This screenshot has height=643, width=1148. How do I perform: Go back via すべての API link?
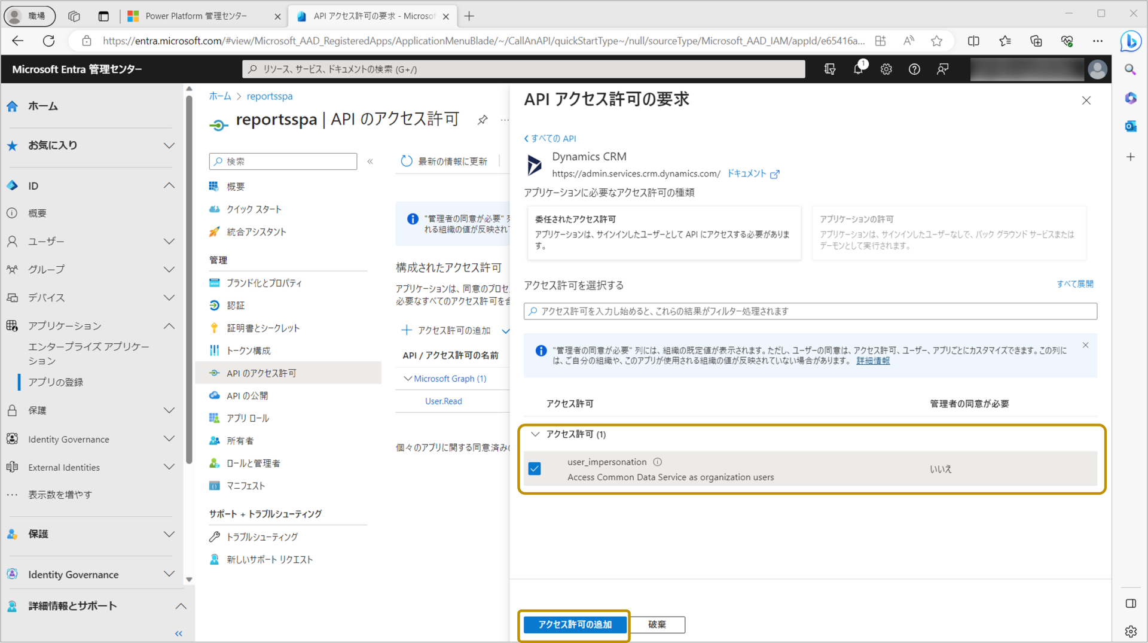point(550,138)
